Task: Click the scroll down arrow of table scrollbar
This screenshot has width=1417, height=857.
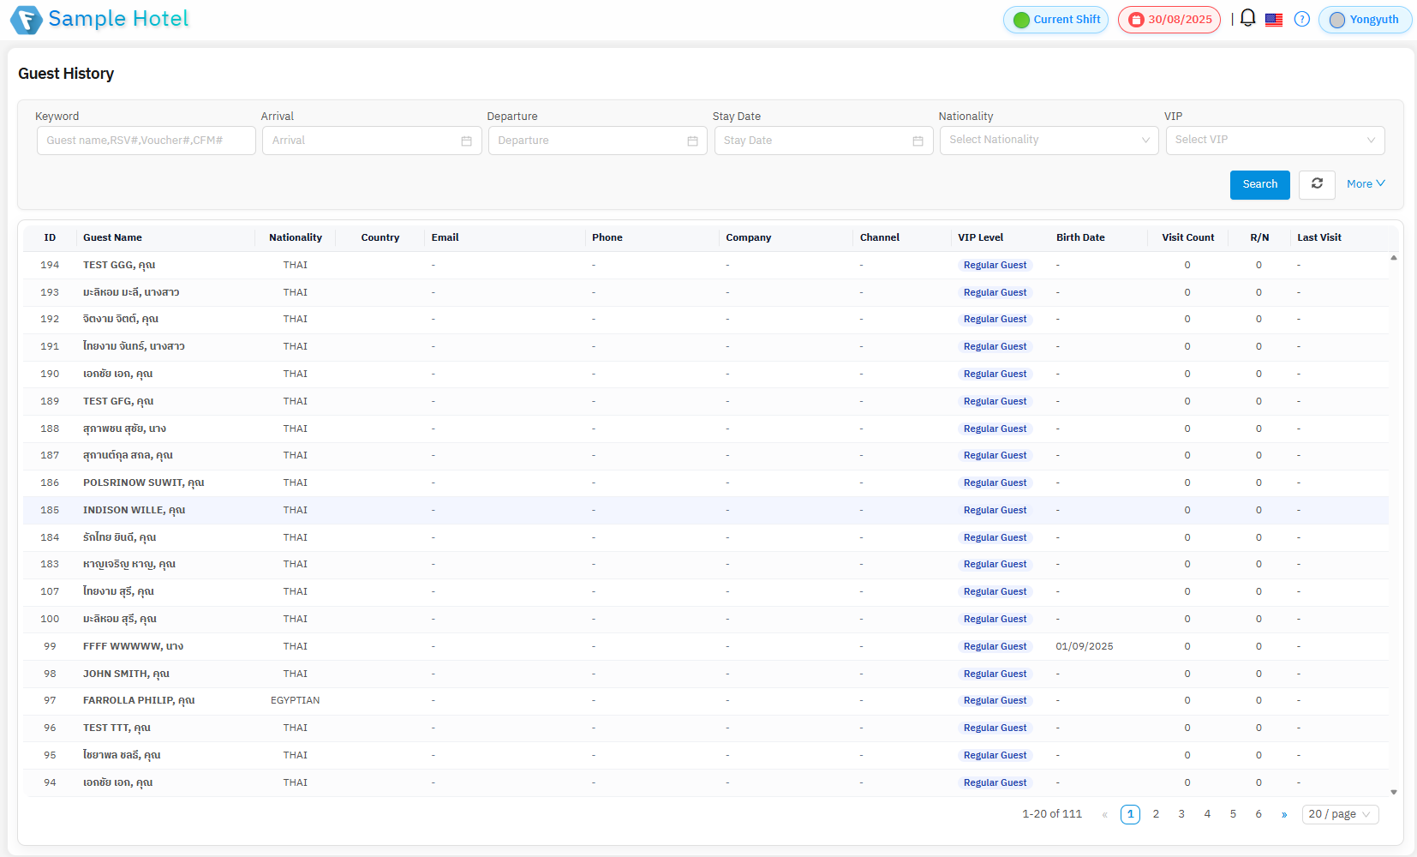Action: [x=1394, y=792]
